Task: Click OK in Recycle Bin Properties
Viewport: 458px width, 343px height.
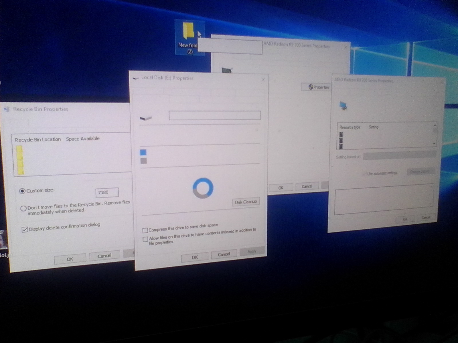Action: pyautogui.click(x=70, y=259)
